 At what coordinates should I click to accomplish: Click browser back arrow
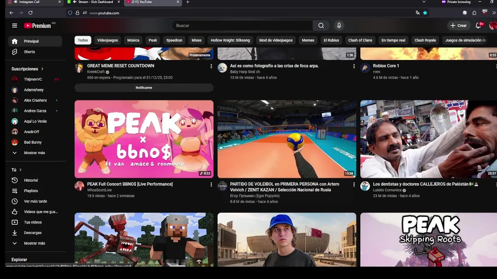click(11, 13)
